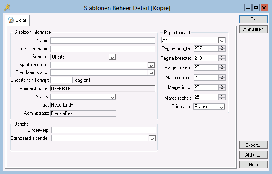Viewport: 272px width, 174px height.
Task: Expand the A4 paper format dropdown
Action: (x=222, y=40)
